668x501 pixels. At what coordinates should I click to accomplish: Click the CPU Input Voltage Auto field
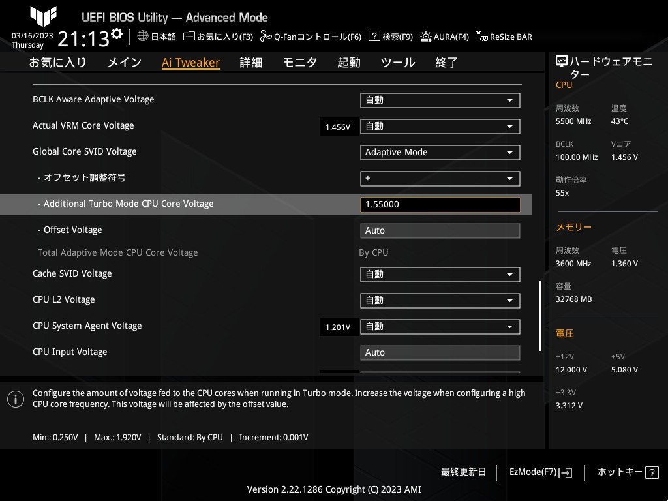(440, 353)
